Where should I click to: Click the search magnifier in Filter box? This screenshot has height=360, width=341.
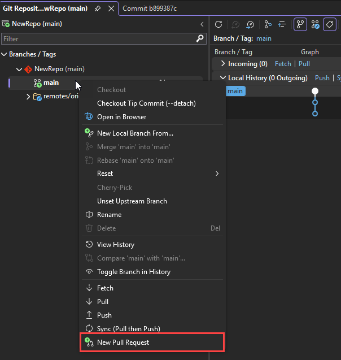(x=200, y=38)
